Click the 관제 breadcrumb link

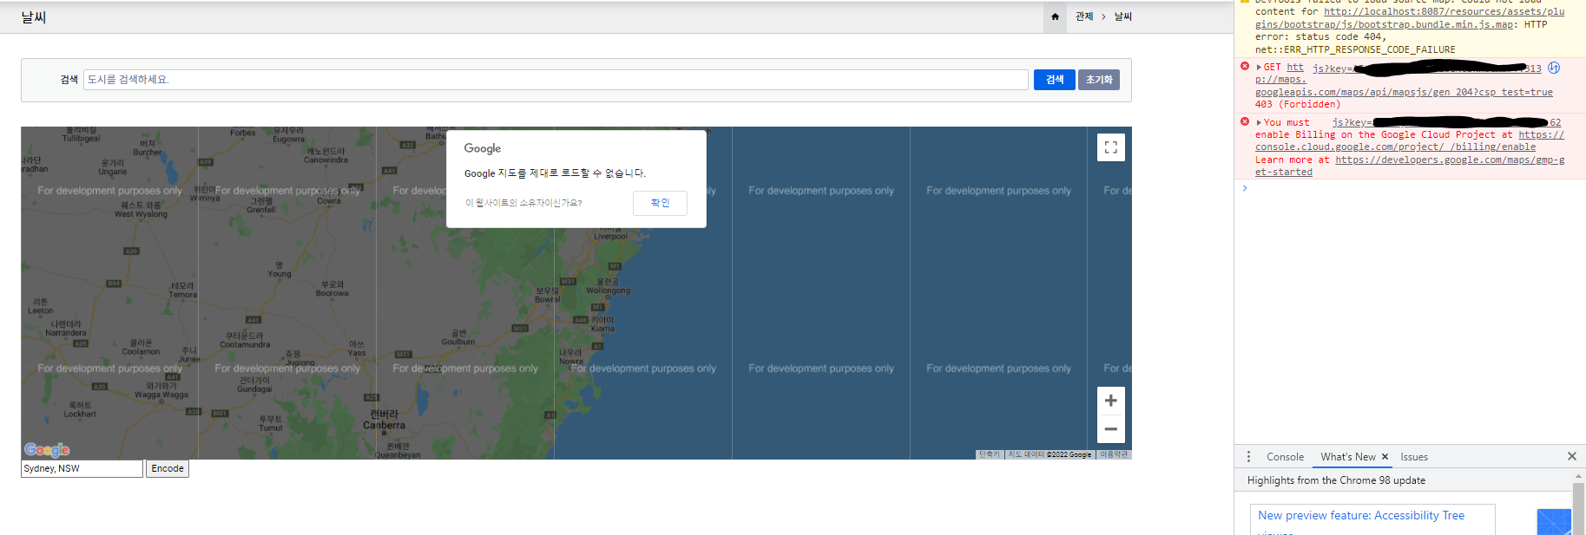coord(1084,16)
